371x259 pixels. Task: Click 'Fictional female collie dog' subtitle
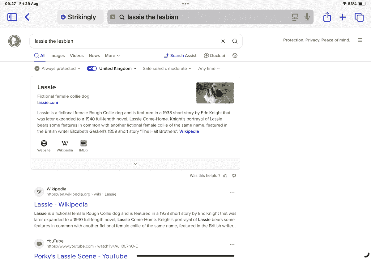tap(63, 96)
